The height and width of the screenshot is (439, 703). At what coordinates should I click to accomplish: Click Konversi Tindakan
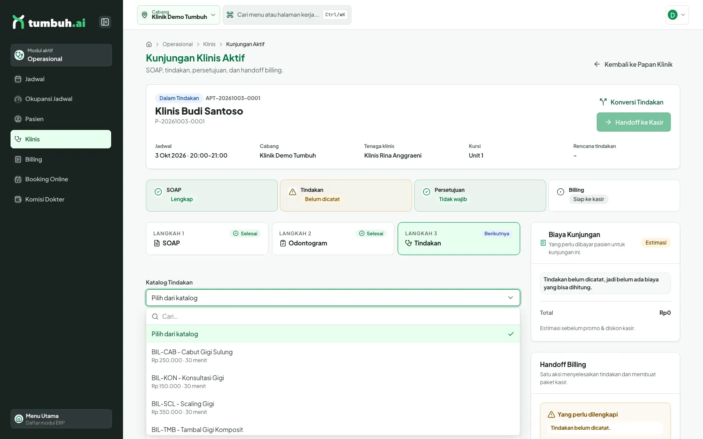pos(631,102)
